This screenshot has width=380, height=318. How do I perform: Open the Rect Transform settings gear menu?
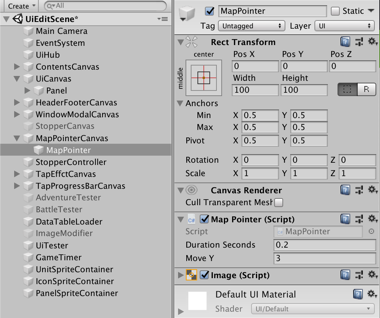[x=373, y=42]
